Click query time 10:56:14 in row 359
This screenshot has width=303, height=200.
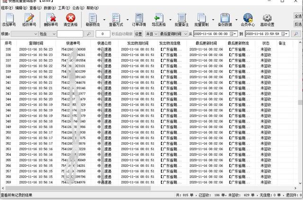click(x=36, y=182)
